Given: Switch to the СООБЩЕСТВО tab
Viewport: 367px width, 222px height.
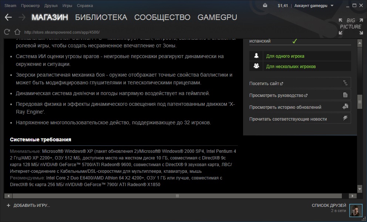Looking at the screenshot, I should pos(162,17).
